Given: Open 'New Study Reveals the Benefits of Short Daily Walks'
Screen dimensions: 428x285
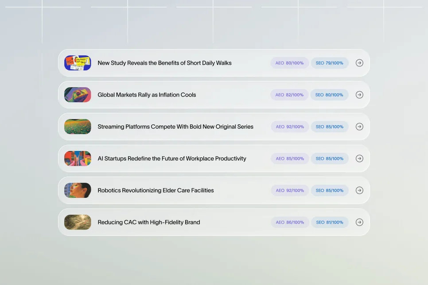Looking at the screenshot, I should coord(164,63).
